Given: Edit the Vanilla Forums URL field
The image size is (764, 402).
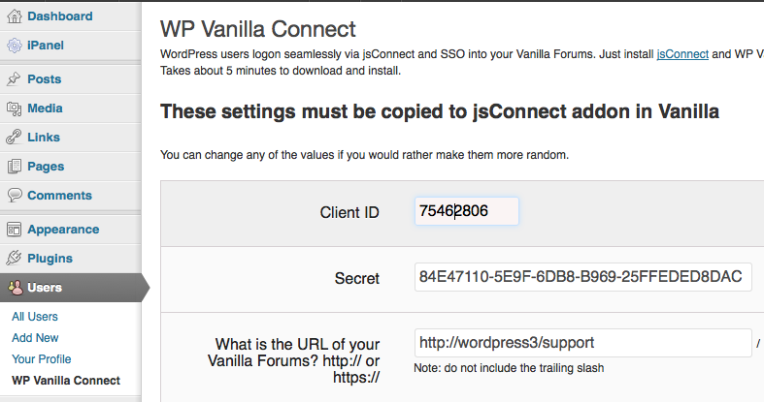Looking at the screenshot, I should point(582,343).
